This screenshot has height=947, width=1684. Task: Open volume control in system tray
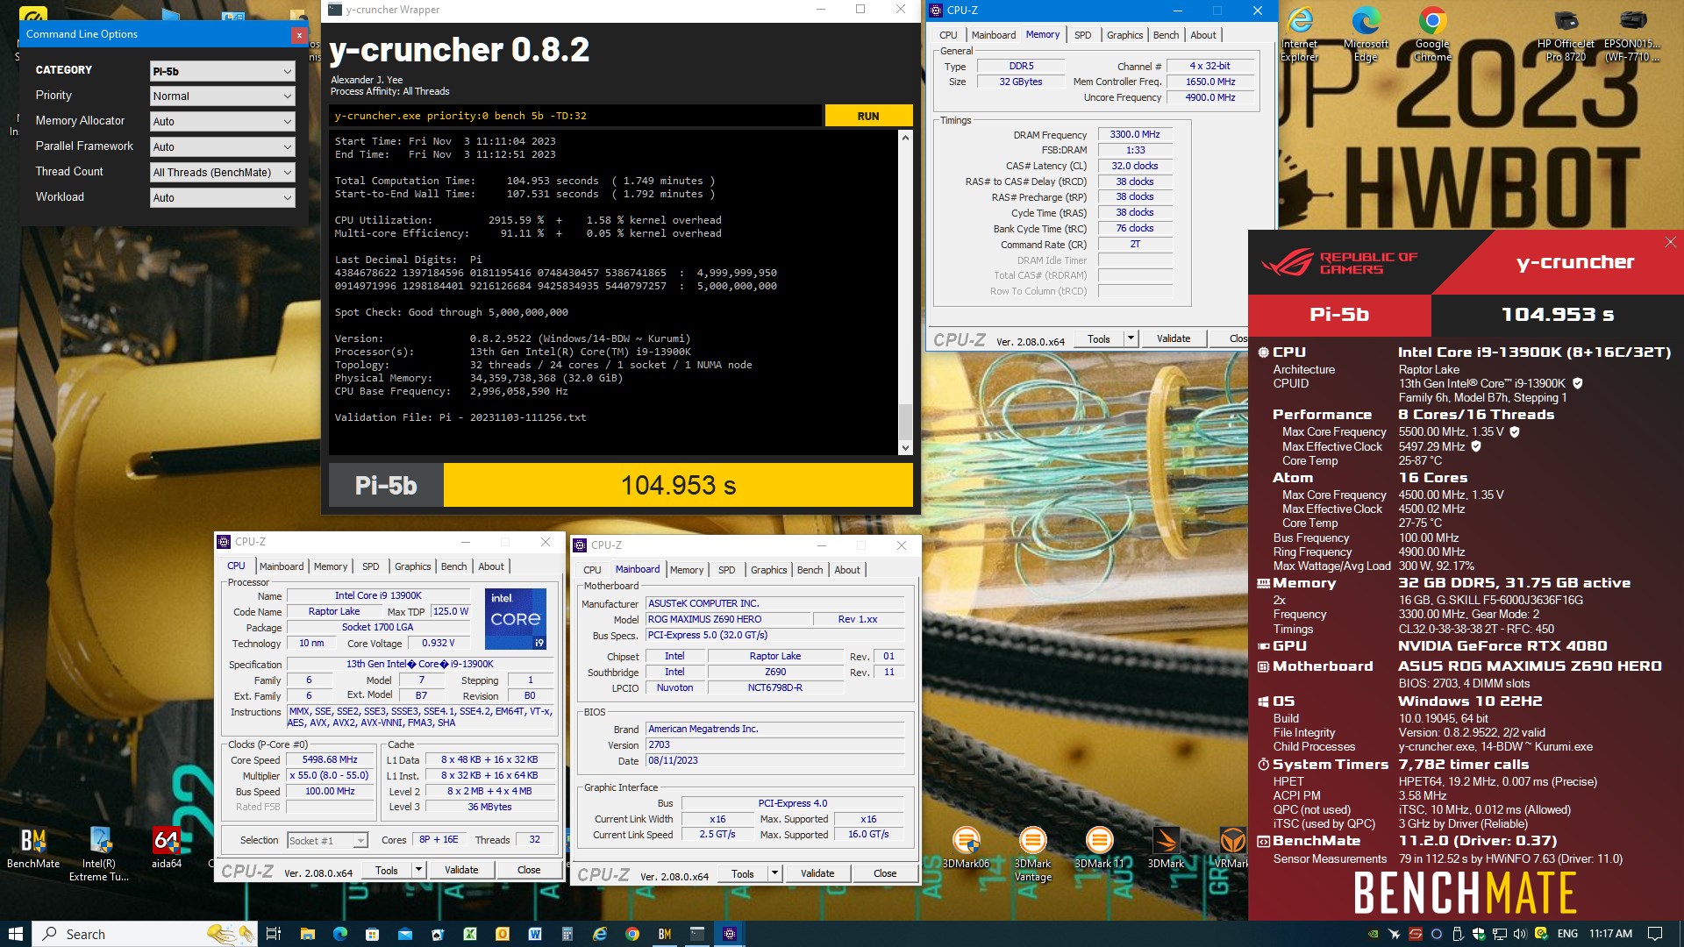1520,934
